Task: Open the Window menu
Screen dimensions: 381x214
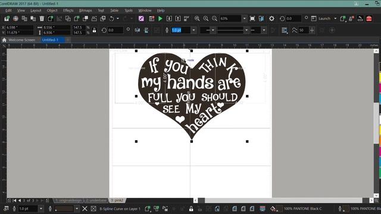Action: [145, 11]
